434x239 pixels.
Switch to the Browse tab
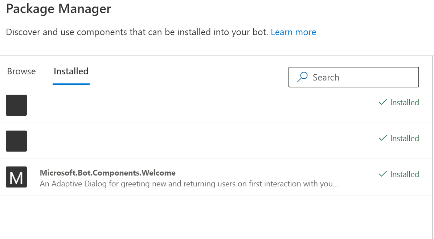point(21,71)
